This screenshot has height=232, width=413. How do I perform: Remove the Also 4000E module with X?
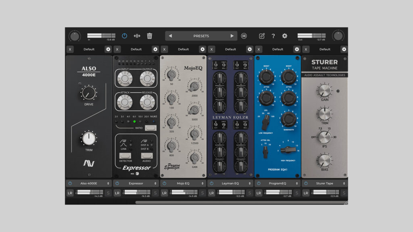point(70,49)
